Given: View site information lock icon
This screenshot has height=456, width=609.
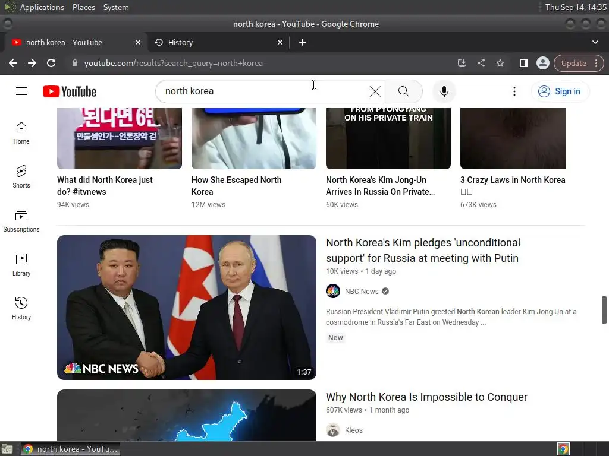Looking at the screenshot, I should 75,63.
